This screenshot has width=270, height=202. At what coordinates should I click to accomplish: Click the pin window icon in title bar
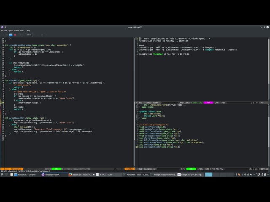5,27
